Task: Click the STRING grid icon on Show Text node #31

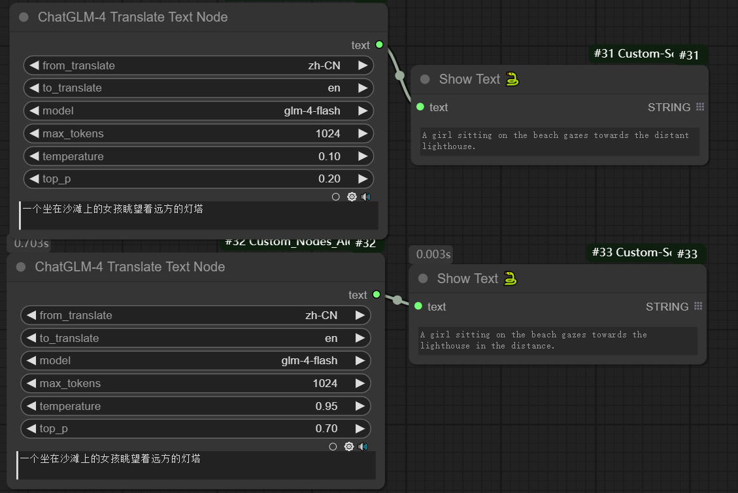Action: (700, 107)
